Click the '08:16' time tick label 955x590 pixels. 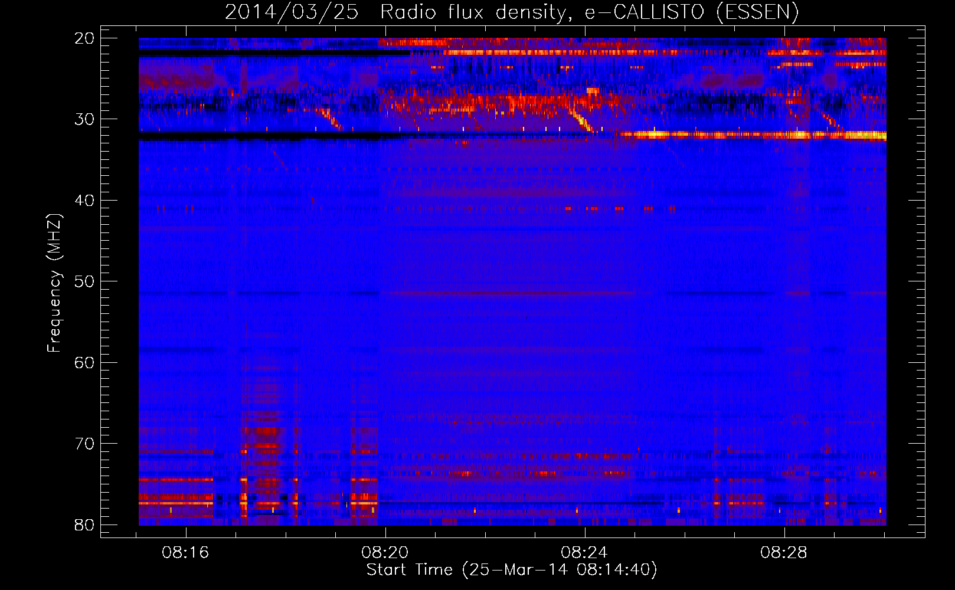(x=186, y=553)
